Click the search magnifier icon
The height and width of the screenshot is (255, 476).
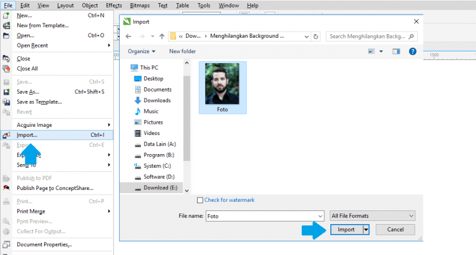coord(411,37)
